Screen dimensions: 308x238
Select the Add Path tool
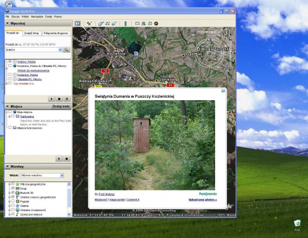pos(107,23)
